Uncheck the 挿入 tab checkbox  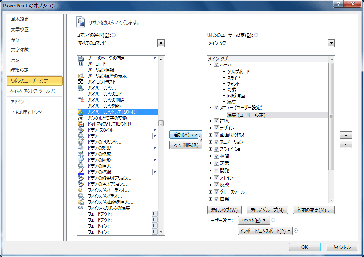pos(216,120)
